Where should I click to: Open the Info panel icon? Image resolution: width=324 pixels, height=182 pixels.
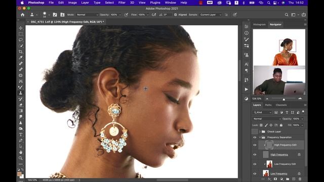pos(247,33)
